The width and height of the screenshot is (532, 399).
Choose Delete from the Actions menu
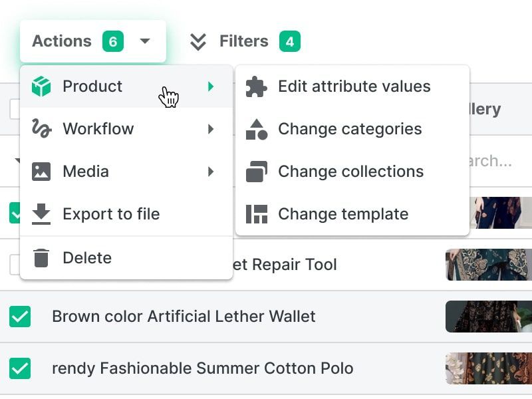[x=126, y=258]
